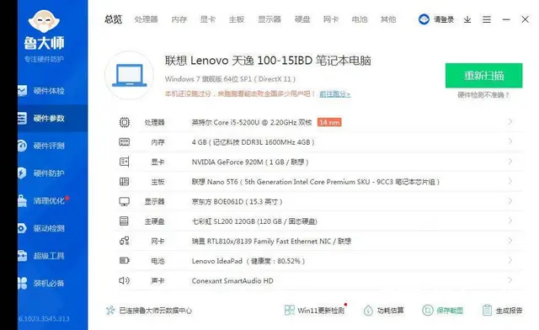
Task: Expand the 内存 row chevron
Action: pyautogui.click(x=510, y=141)
